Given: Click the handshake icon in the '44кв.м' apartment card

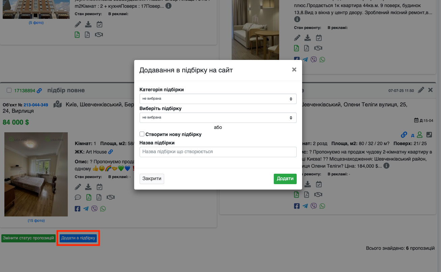Looking at the screenshot, I should point(318,48).
